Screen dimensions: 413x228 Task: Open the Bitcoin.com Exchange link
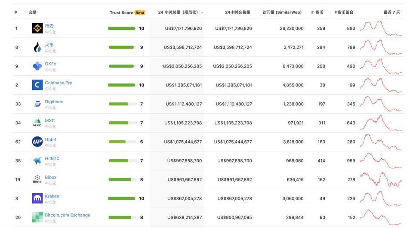(x=68, y=215)
